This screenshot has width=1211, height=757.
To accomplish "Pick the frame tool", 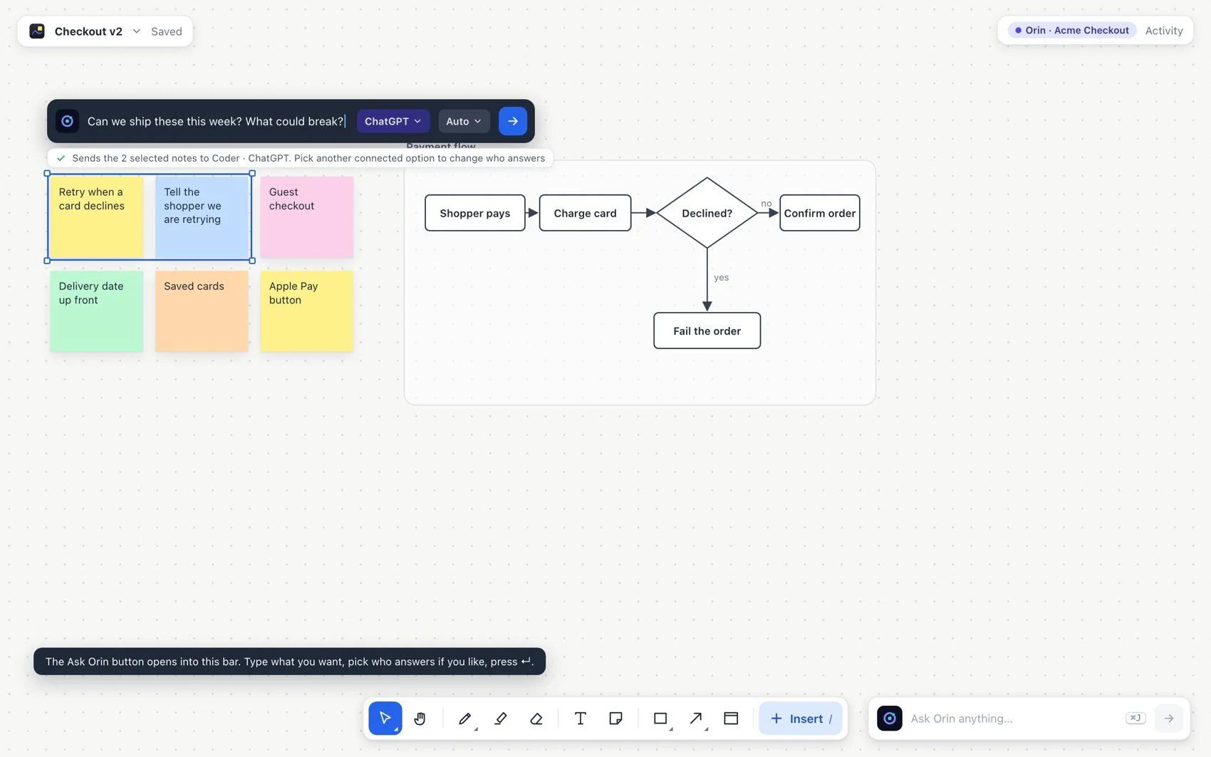I will tap(731, 718).
